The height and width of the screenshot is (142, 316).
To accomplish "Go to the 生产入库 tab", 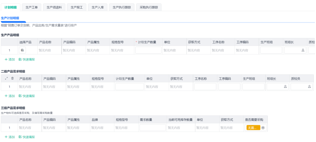I will coord(98,7).
